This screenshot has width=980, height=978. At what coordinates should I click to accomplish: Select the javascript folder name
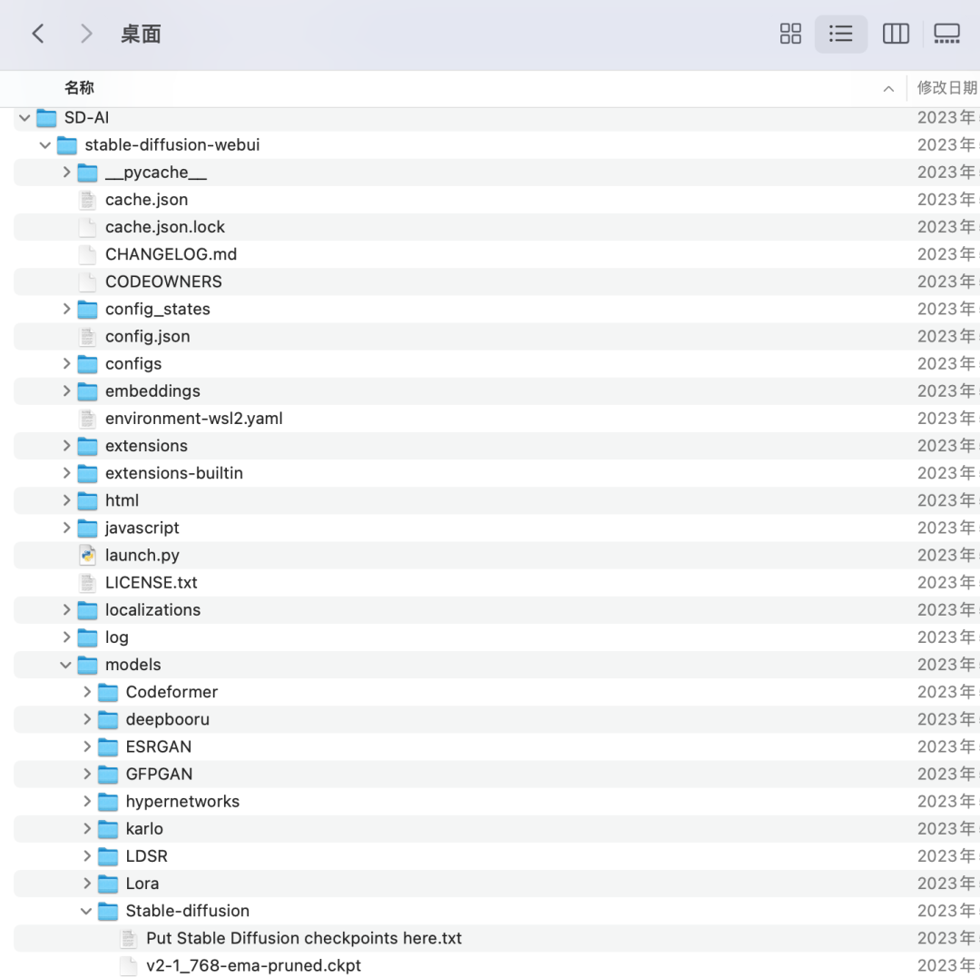[142, 529]
